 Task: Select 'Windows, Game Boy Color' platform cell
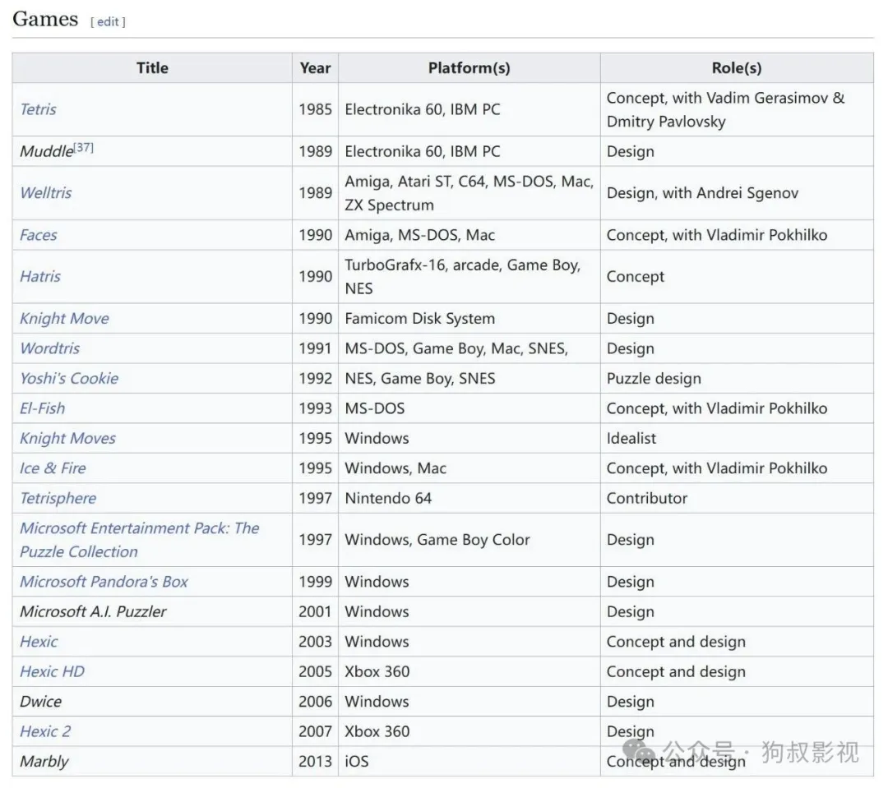coord(469,540)
